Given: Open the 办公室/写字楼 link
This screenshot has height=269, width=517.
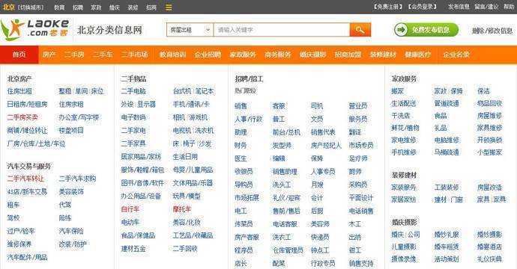Looking at the screenshot, I should point(79,117).
